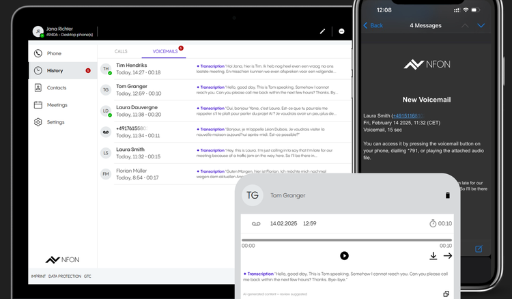Viewport: 512px width, 299px height.
Task: Click Jana Richter's JR profile avatar
Action: 38,31
